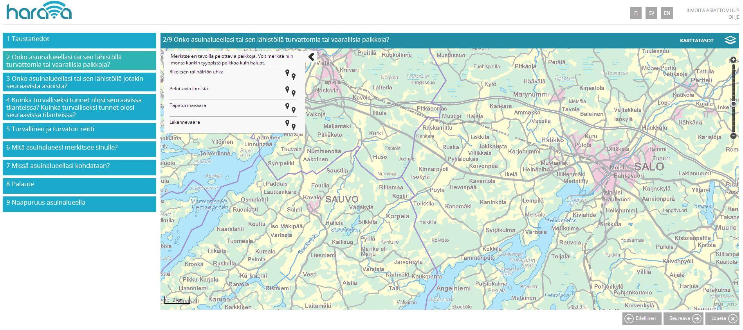Click the 2 km map scale bar
This screenshot has width=743, height=330.
coord(177,300)
